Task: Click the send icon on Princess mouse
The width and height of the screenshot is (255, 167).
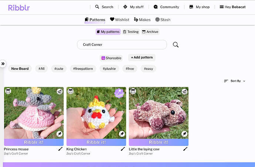Action: [x=59, y=92]
